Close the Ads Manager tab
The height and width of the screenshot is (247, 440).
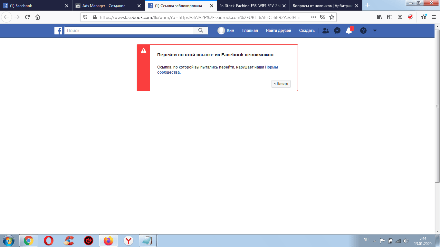tap(139, 6)
